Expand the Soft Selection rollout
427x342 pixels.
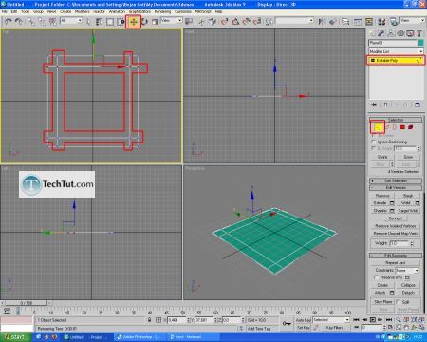click(x=396, y=180)
